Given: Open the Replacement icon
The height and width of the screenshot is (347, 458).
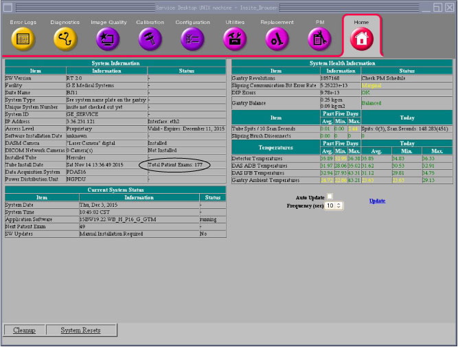Looking at the screenshot, I should [x=277, y=38].
